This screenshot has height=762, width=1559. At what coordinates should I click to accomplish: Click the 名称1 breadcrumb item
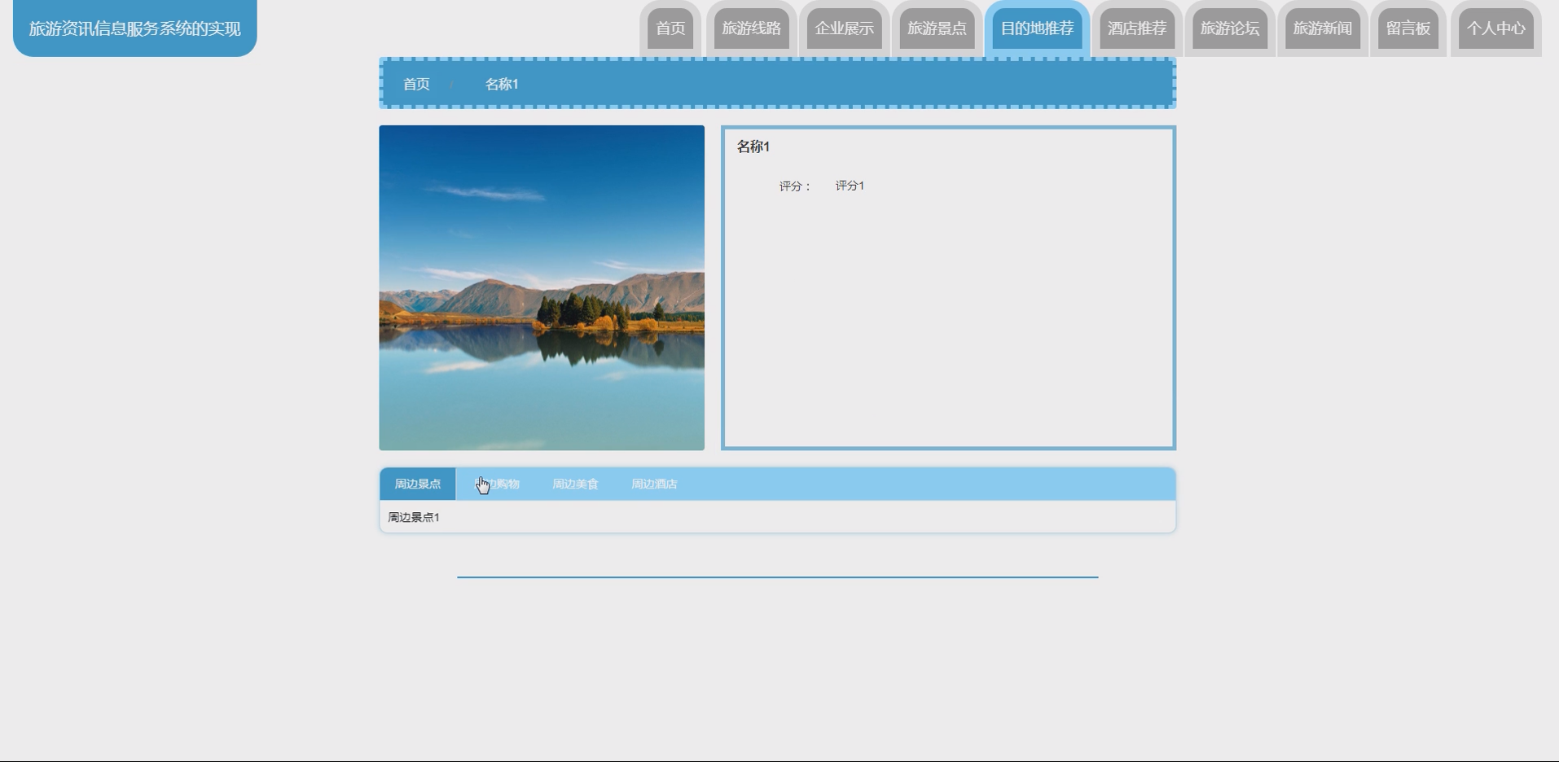(502, 84)
